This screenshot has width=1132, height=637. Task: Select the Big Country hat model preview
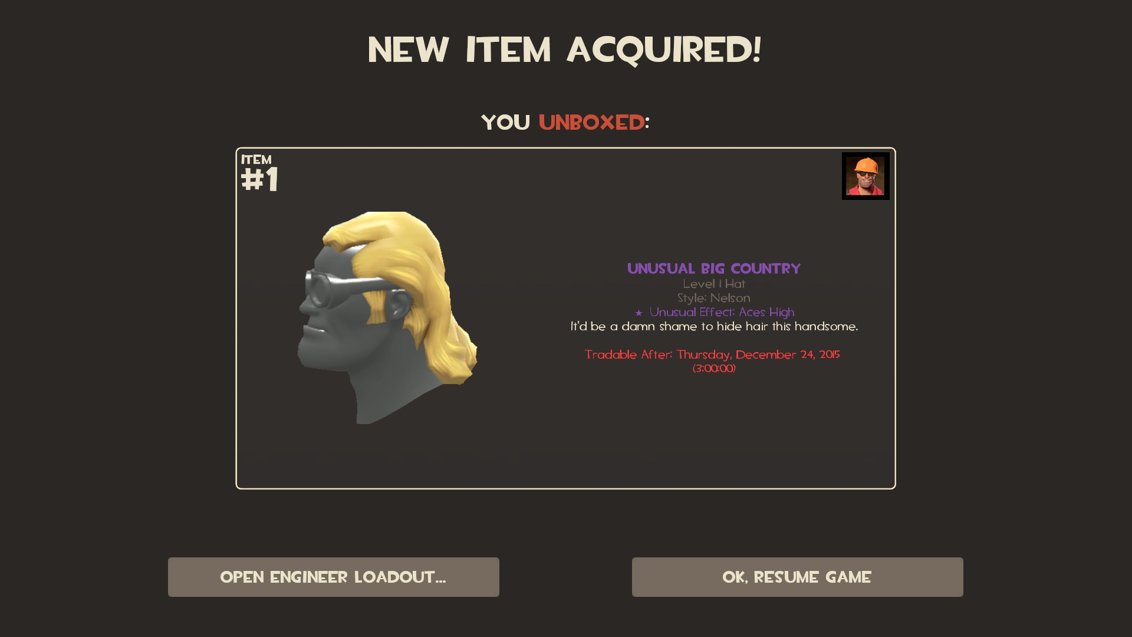coord(387,317)
